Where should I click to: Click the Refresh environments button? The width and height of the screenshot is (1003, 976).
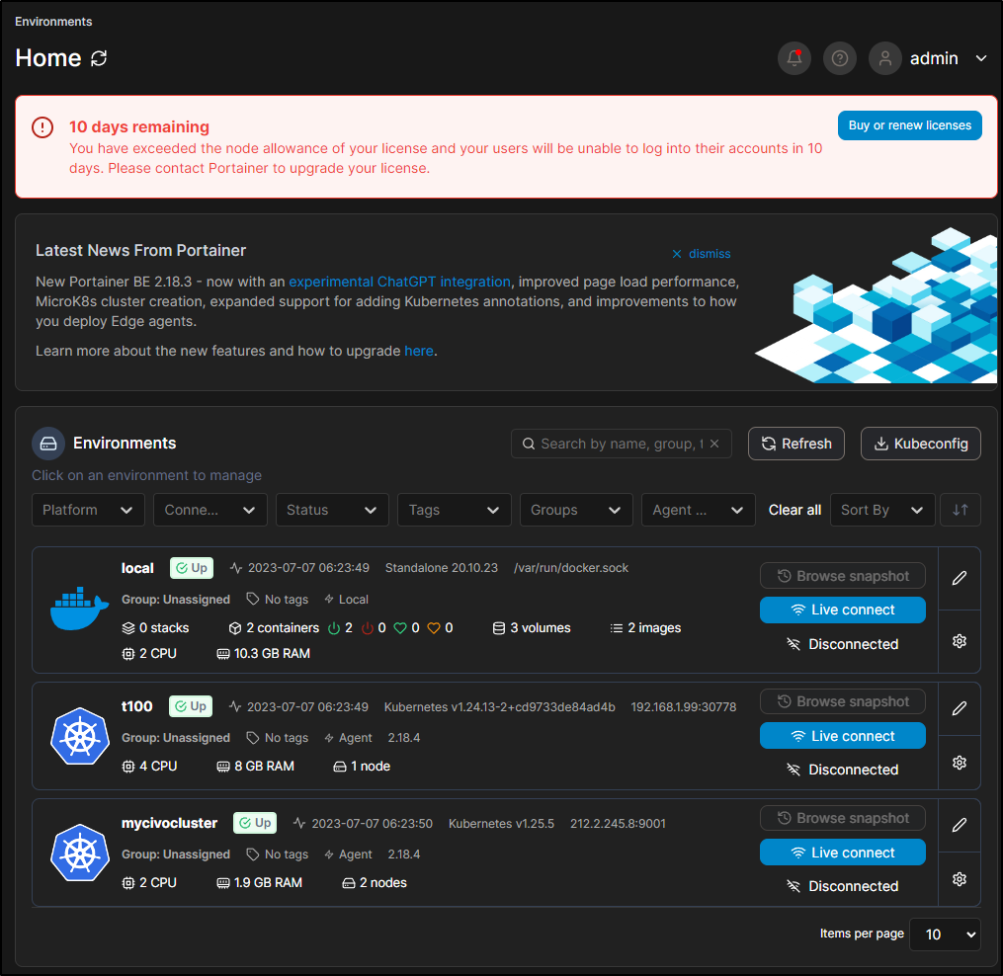click(x=795, y=444)
